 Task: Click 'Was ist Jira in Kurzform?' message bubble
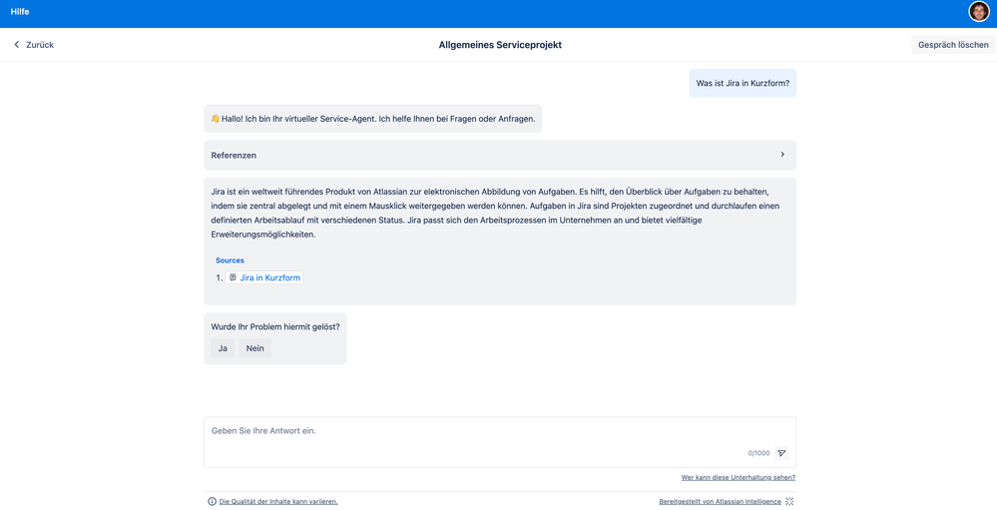743,83
